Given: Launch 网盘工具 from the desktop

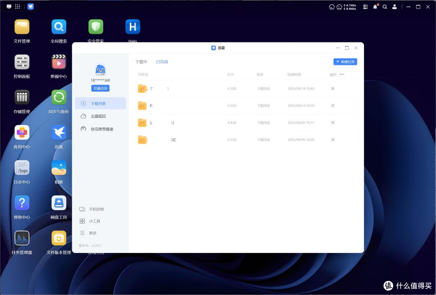Looking at the screenshot, I should coord(59,203).
